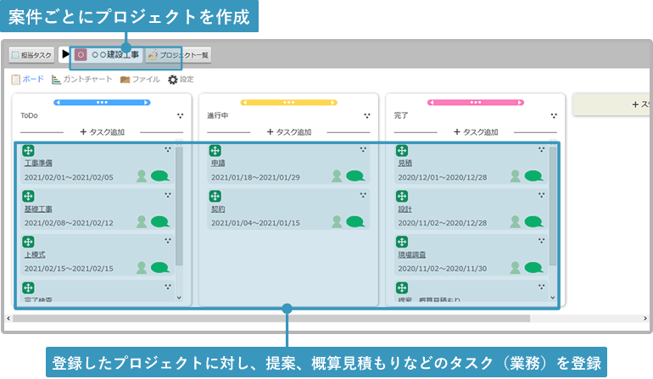Open the options dots menu for 進行中 column
This screenshot has height=379, width=653.
[x=366, y=114]
